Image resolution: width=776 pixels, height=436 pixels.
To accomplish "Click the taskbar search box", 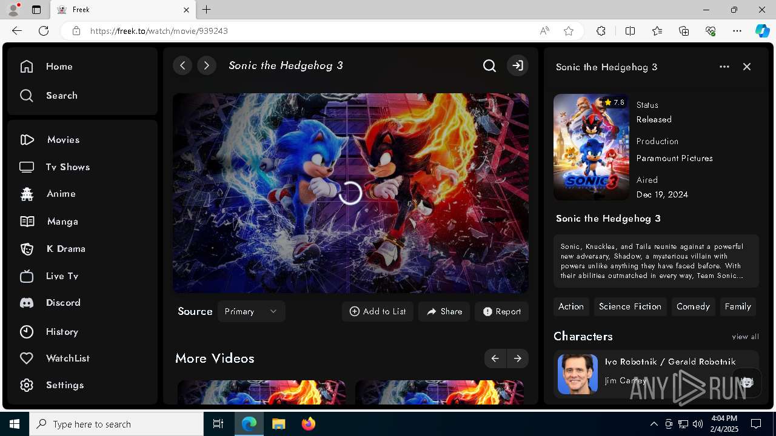I will coord(116,424).
